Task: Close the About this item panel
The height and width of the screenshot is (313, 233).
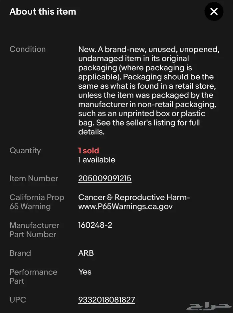Action: [214, 12]
